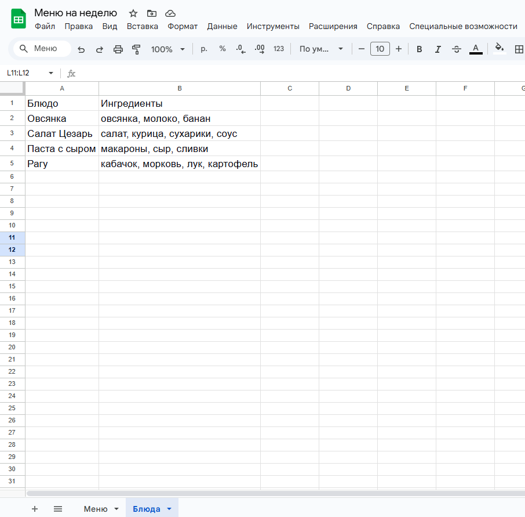This screenshot has height=517, width=525.
Task: Open the borders tool
Action: tap(519, 49)
